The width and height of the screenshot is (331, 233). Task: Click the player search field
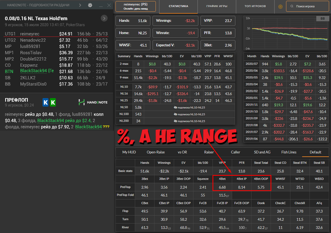(x=307, y=6)
